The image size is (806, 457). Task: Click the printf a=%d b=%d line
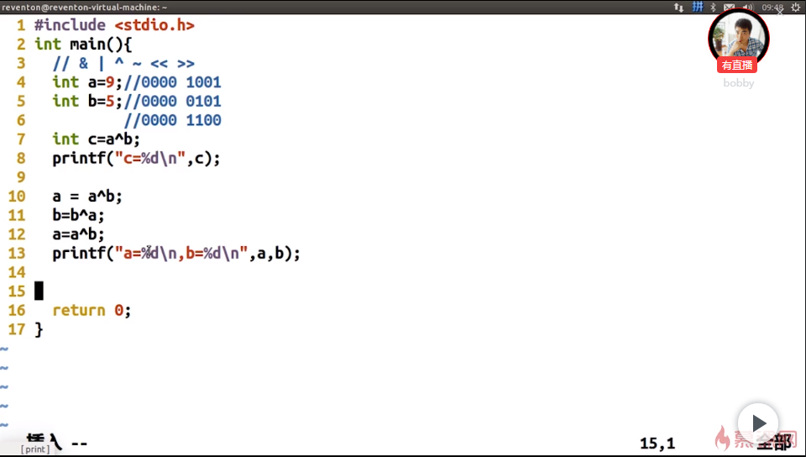click(x=176, y=254)
